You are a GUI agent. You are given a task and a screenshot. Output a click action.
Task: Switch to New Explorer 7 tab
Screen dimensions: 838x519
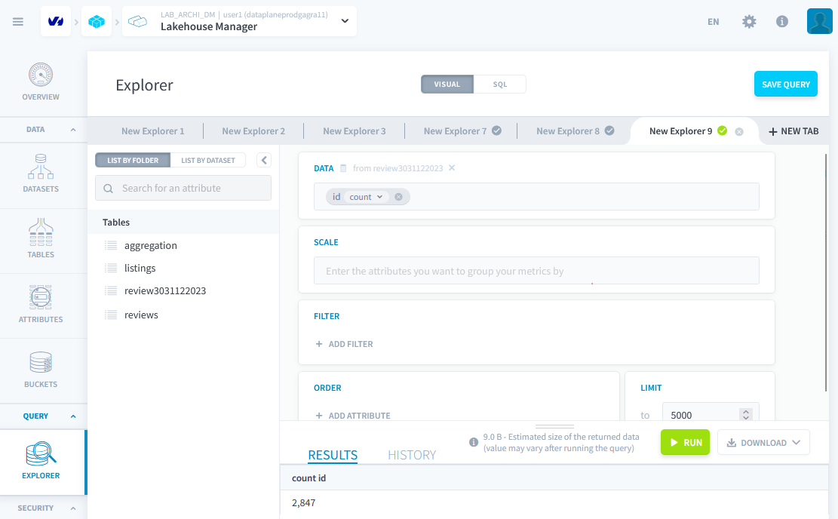[455, 131]
